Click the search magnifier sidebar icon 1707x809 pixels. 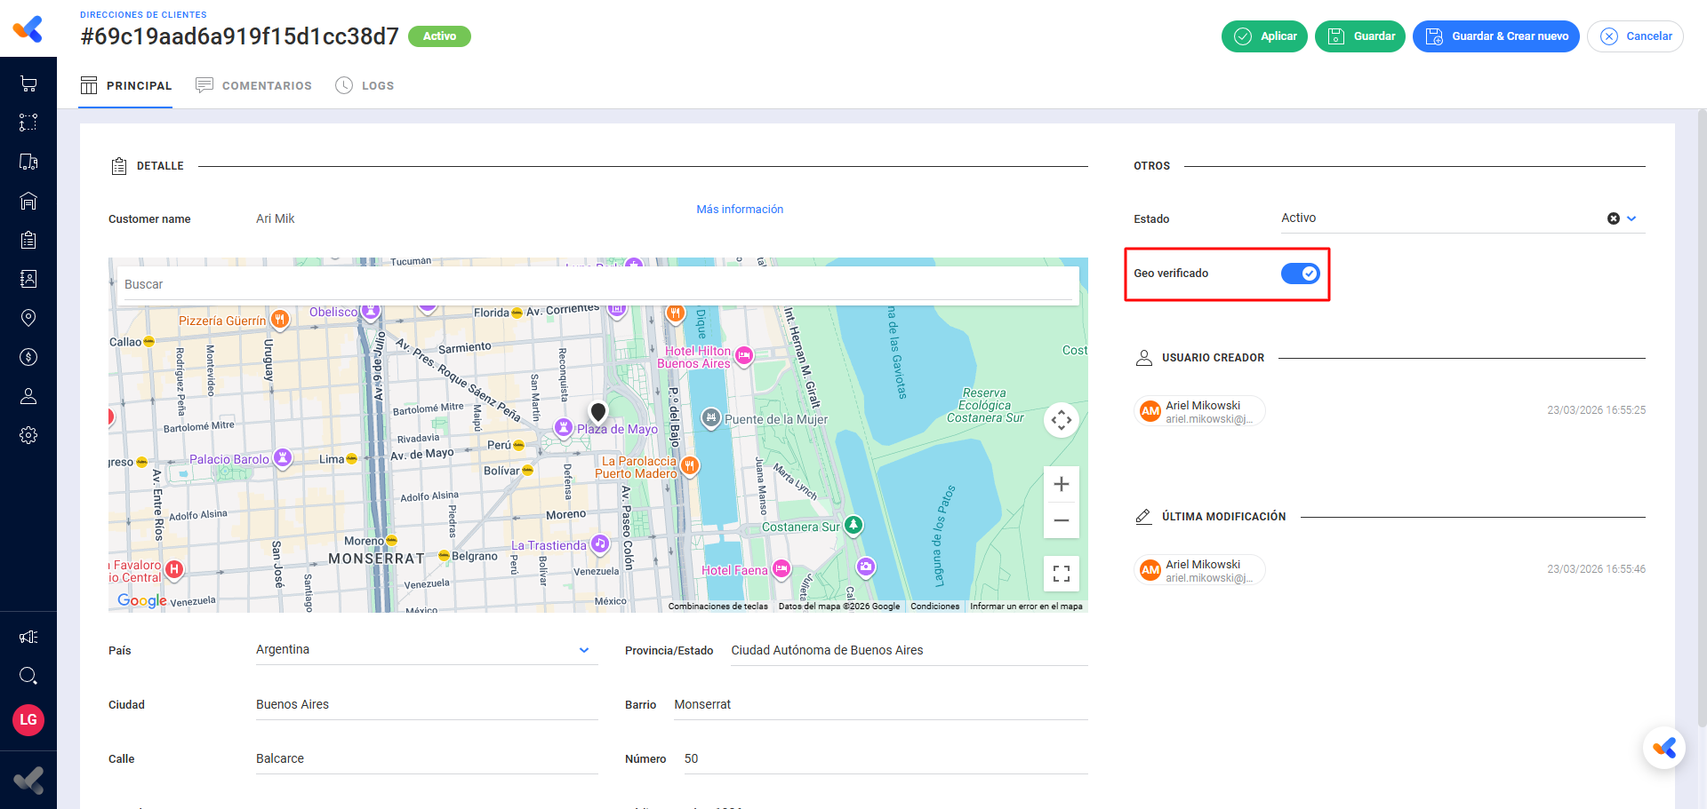point(28,676)
